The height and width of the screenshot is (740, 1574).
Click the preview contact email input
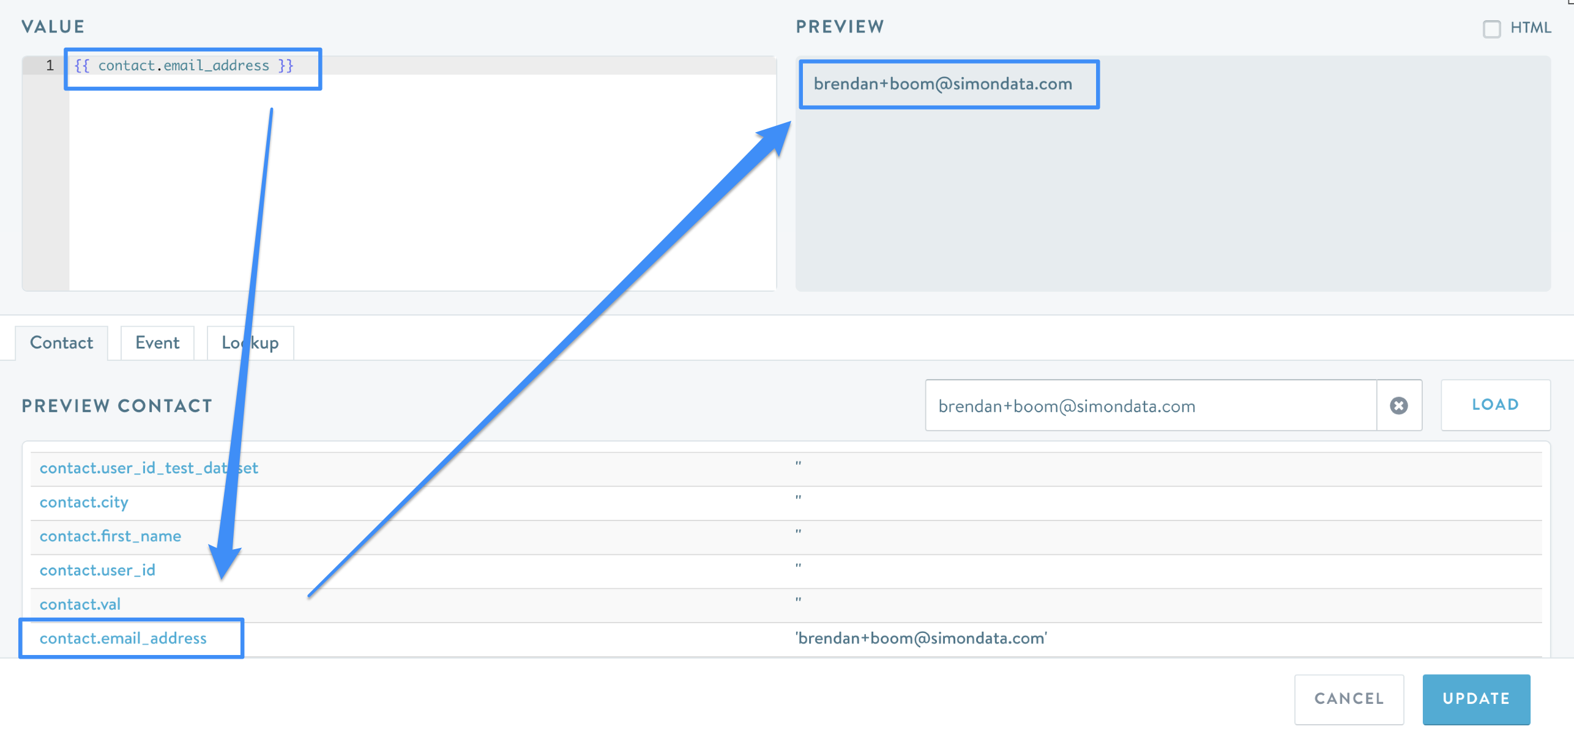pyautogui.click(x=1149, y=405)
